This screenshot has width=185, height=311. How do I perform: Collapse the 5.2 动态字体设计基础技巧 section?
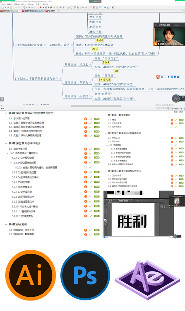tap(8, 154)
